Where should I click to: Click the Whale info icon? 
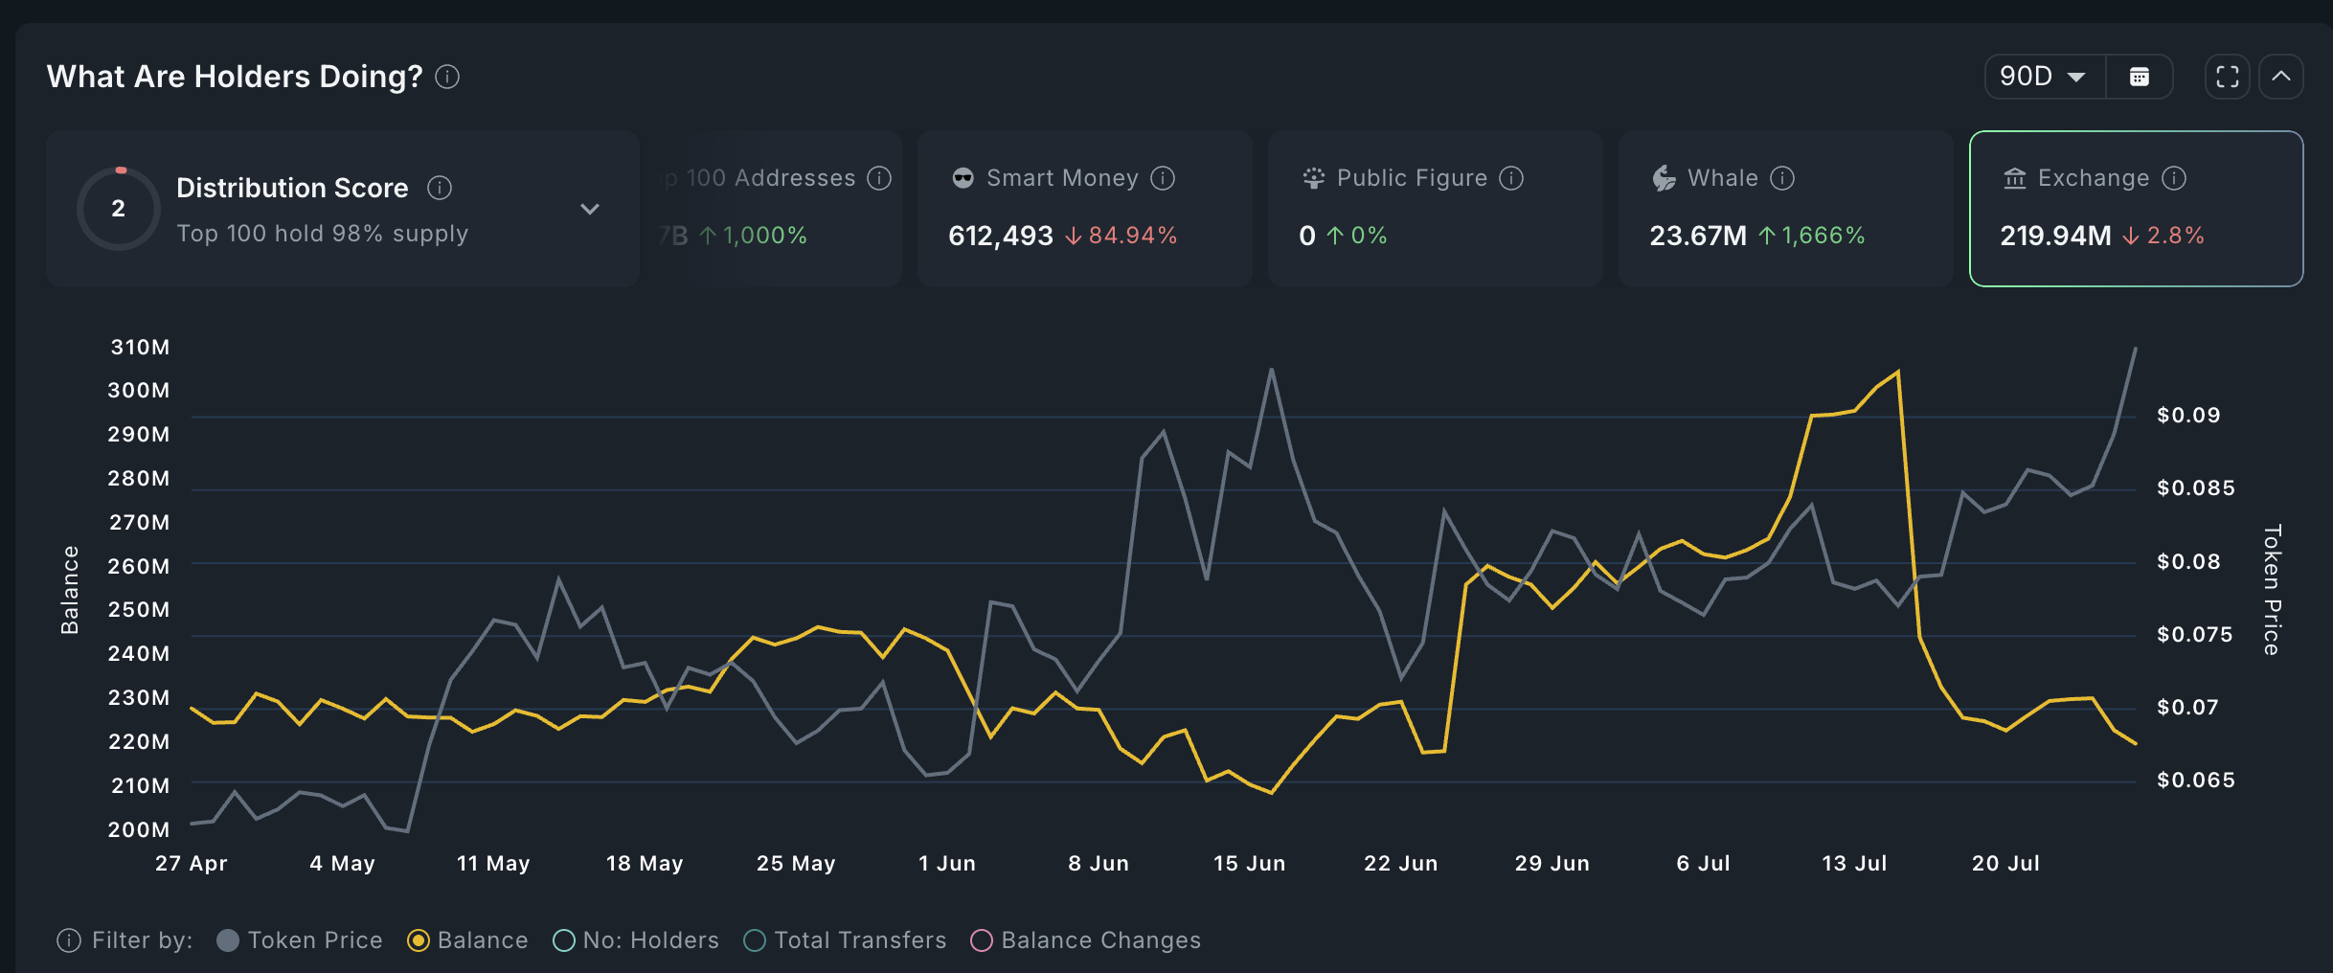[1782, 178]
